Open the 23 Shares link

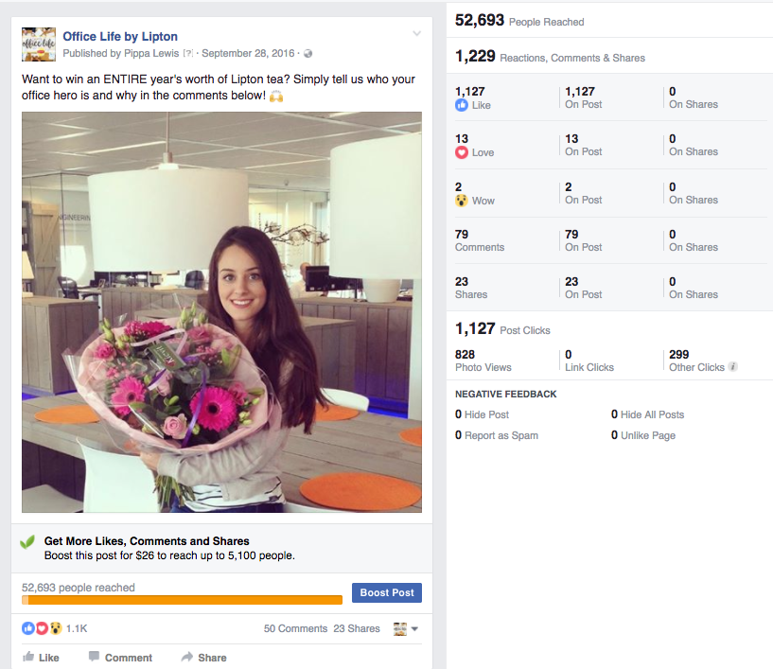tap(357, 628)
